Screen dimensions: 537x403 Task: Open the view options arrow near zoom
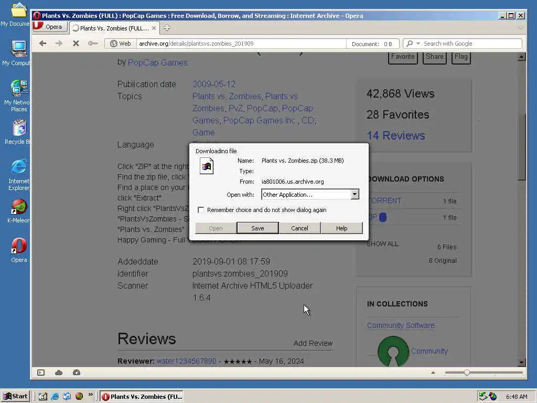[433, 373]
